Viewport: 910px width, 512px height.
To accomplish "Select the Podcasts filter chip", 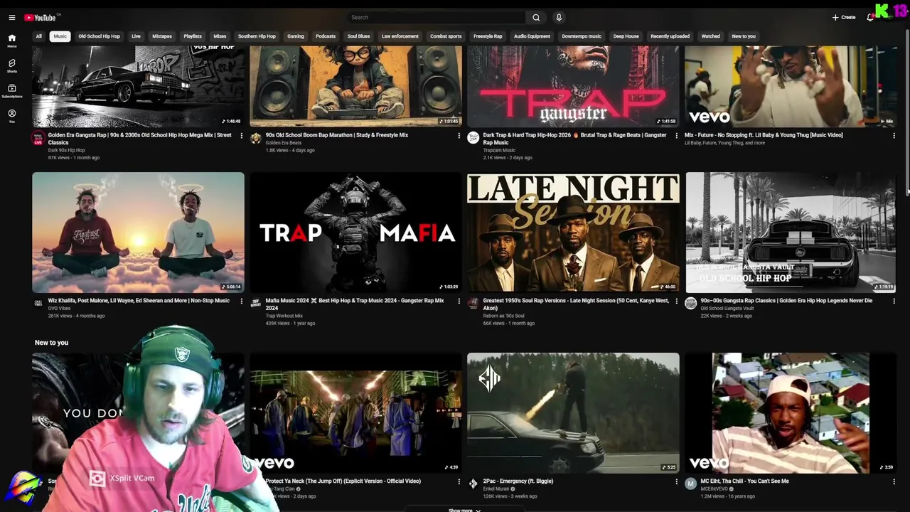I will coord(326,36).
